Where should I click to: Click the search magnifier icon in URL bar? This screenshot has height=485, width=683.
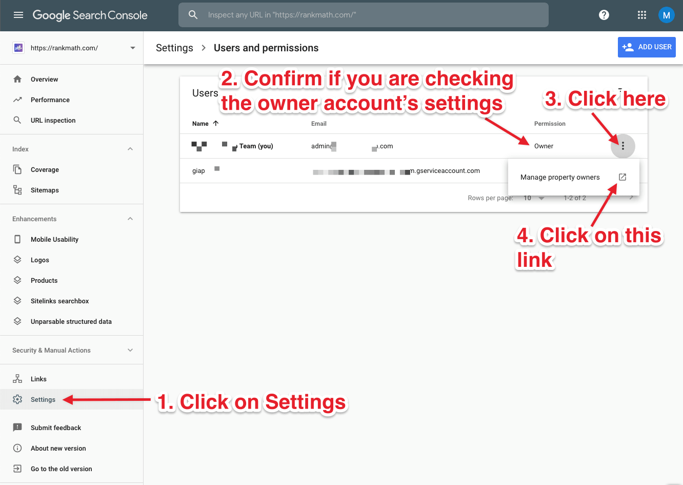coord(193,15)
